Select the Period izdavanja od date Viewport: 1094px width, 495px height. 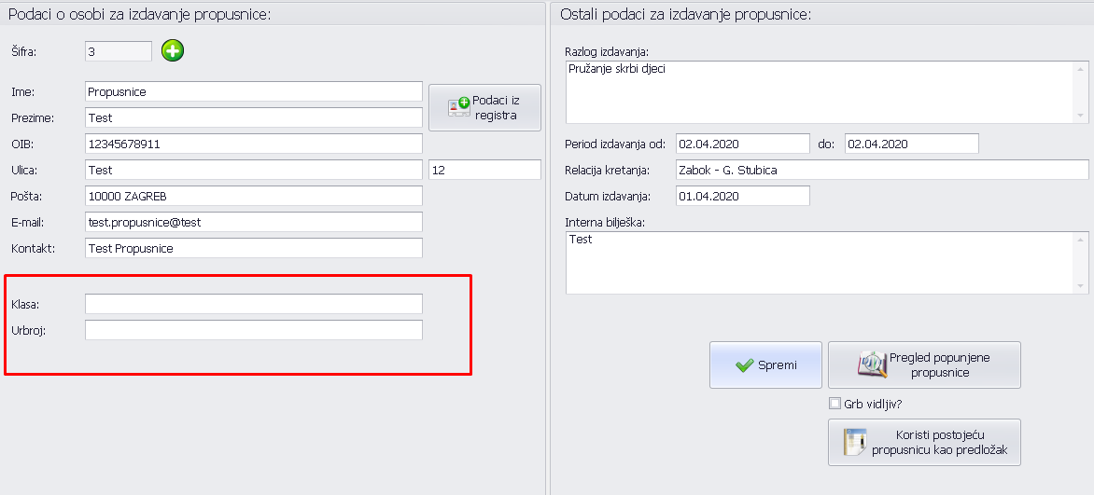pos(742,144)
